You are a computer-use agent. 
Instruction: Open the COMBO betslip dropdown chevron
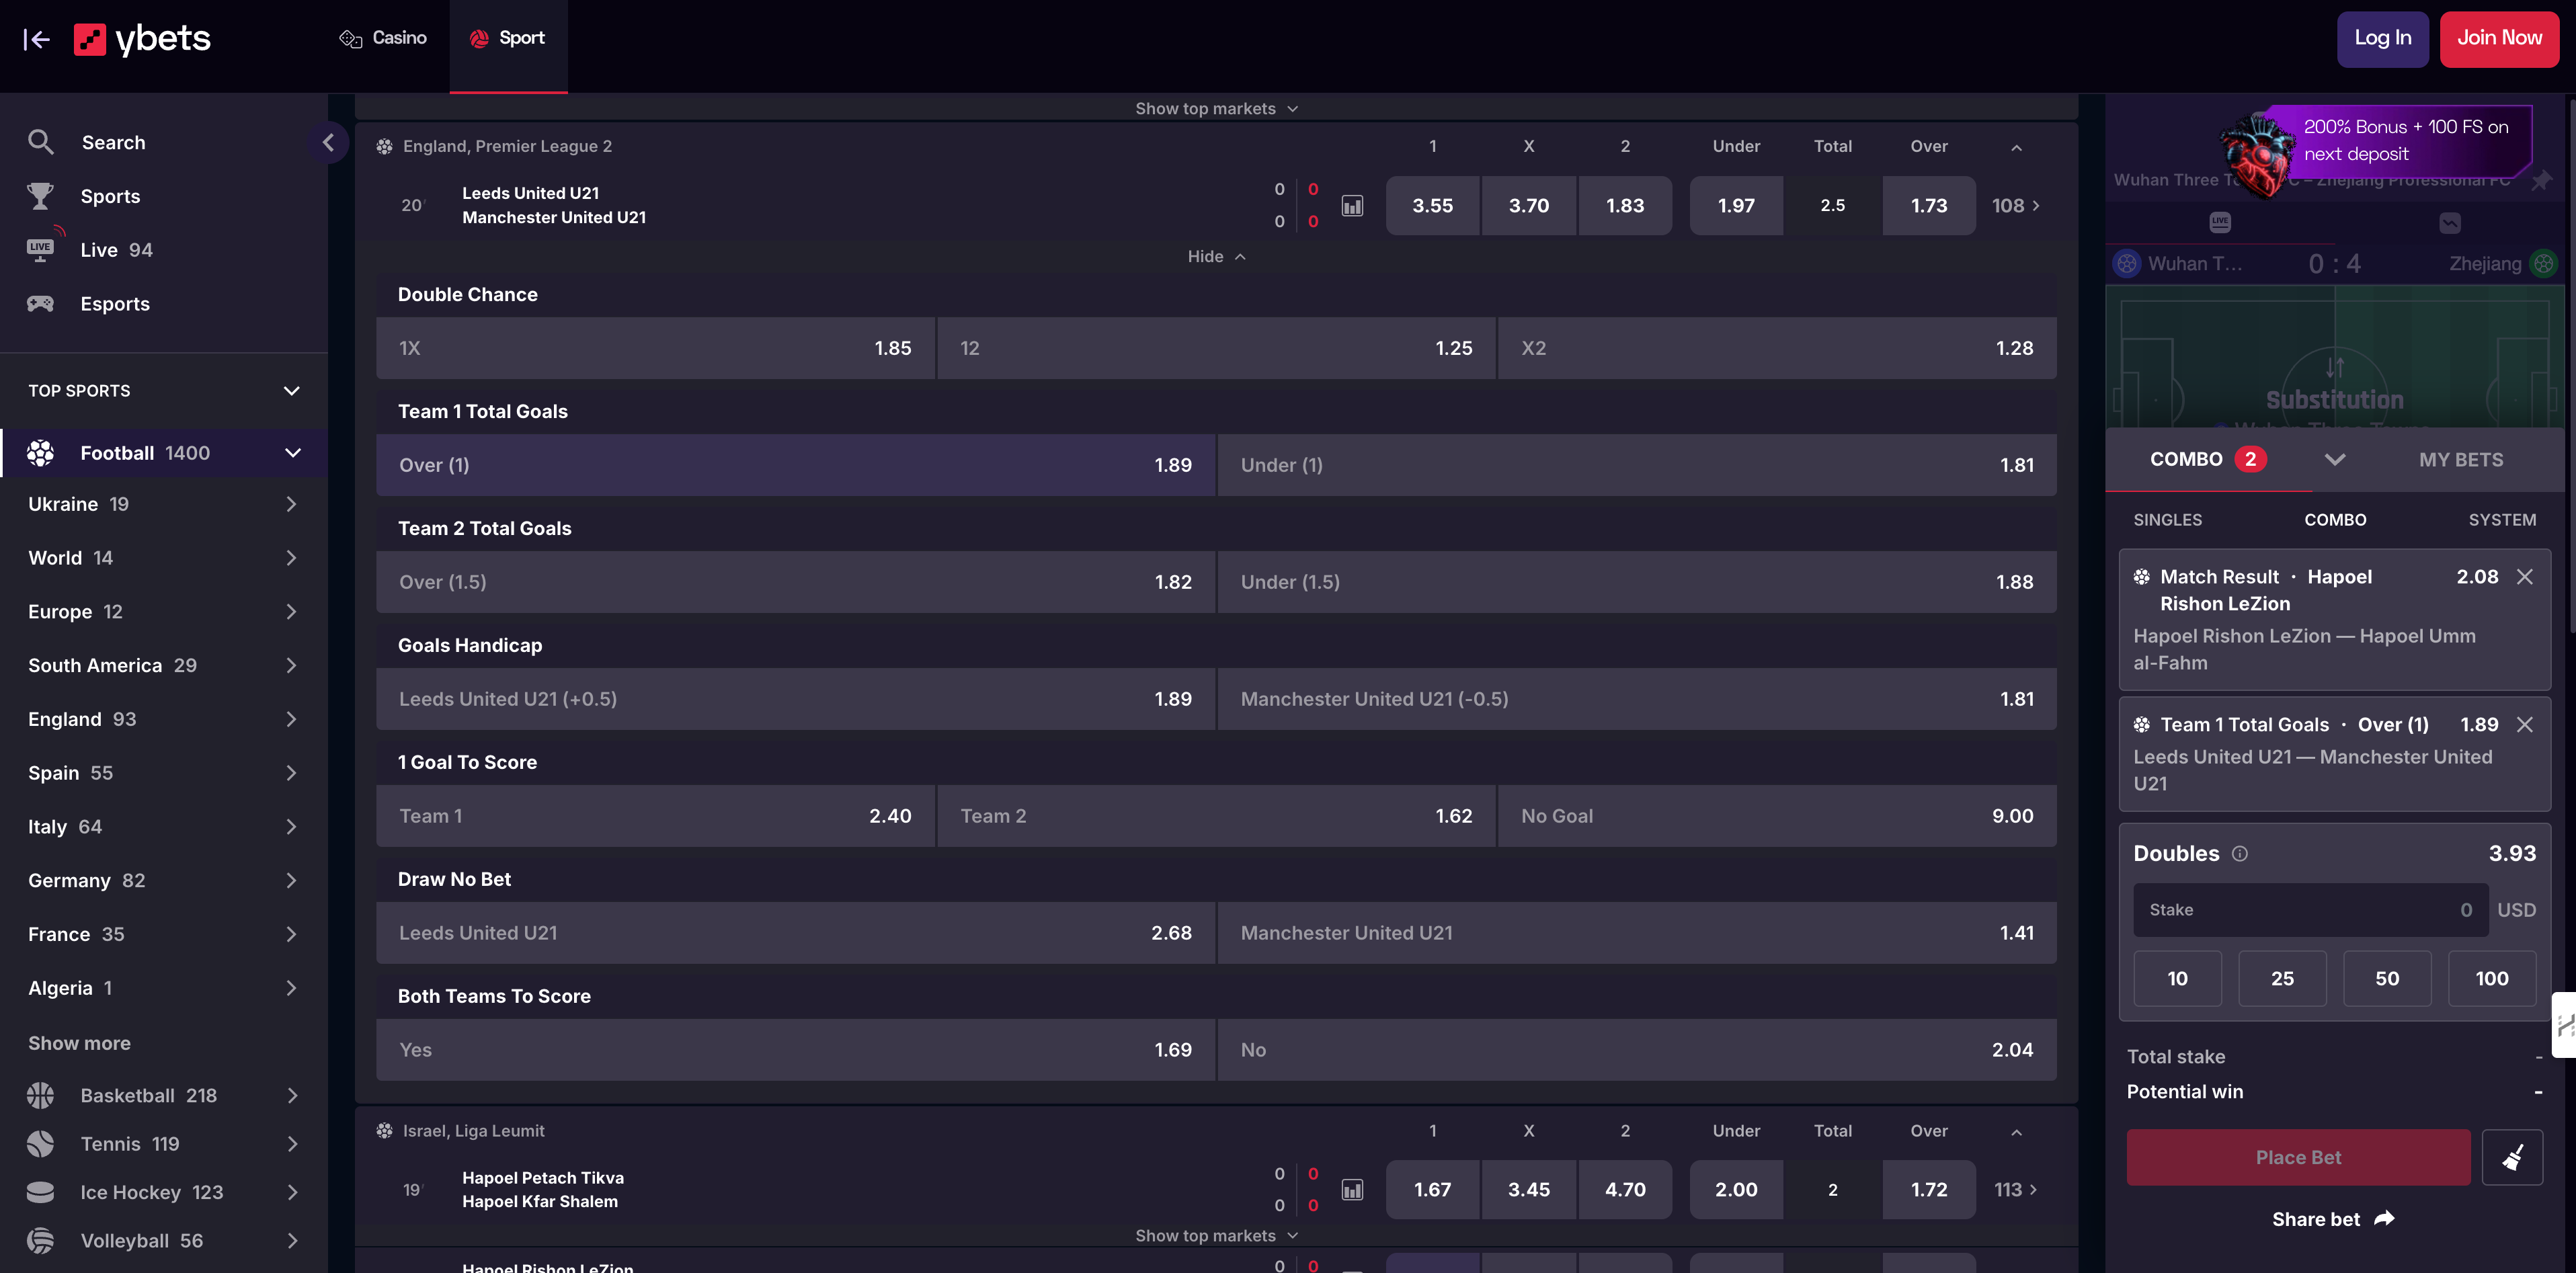[2334, 460]
